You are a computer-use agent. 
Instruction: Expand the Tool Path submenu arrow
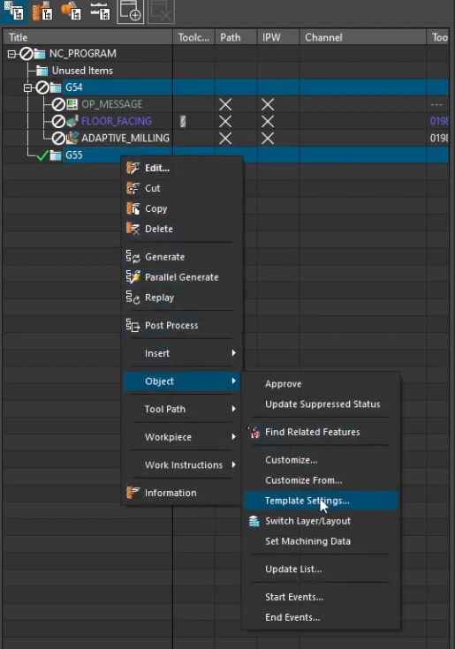pyautogui.click(x=233, y=409)
